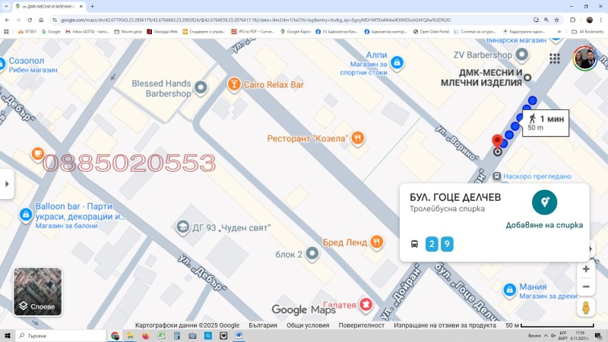Click the блок 2 location pin
Screen dimensions: 608x342
[312, 254]
